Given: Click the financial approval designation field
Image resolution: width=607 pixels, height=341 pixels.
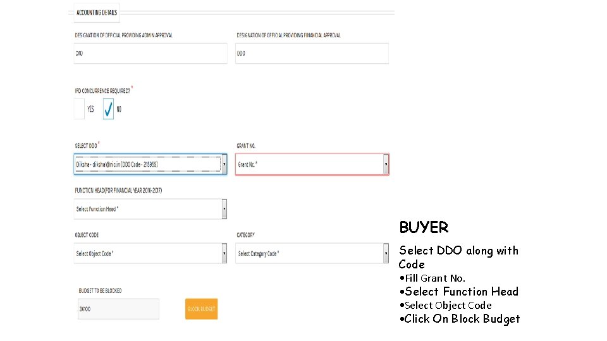Looking at the screenshot, I should pos(312,54).
